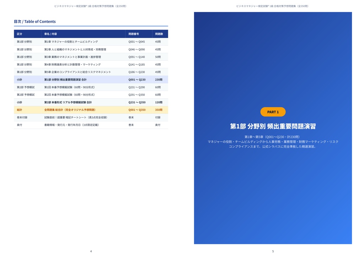Click the '区分' column header
The image size is (364, 257).
20,34
